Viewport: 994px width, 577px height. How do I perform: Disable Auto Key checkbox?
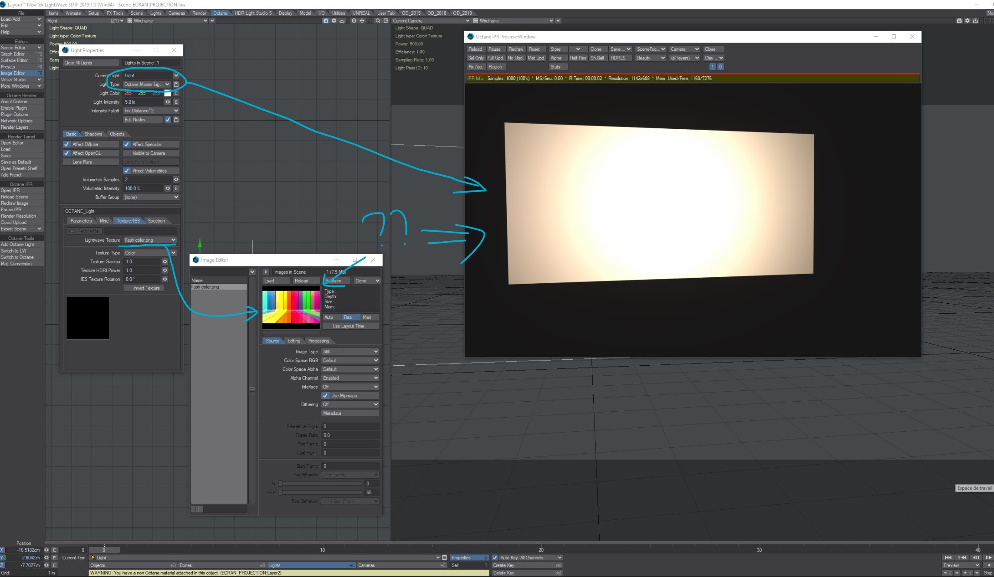coord(495,557)
